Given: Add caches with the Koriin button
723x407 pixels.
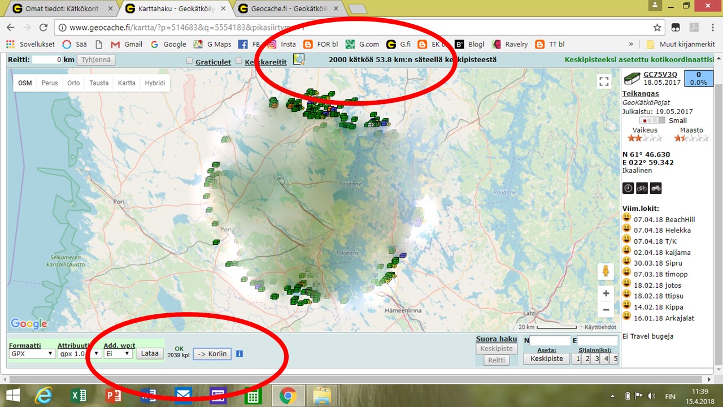Looking at the screenshot, I should 212,354.
